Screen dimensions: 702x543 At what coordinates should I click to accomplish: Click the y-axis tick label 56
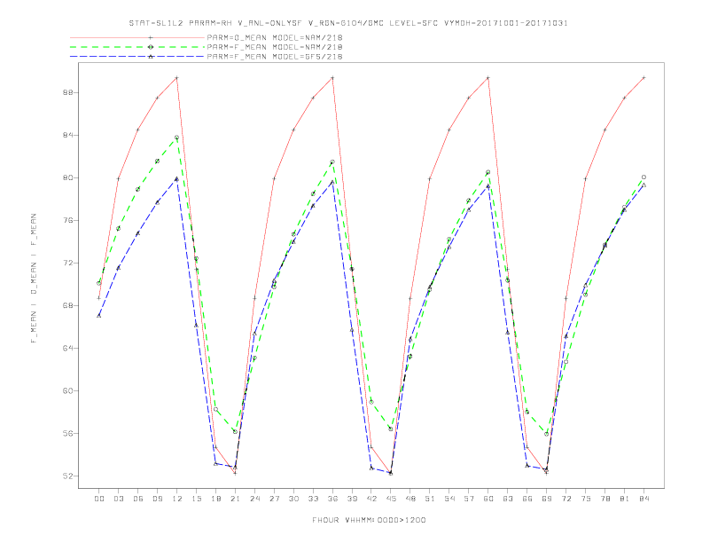point(67,433)
